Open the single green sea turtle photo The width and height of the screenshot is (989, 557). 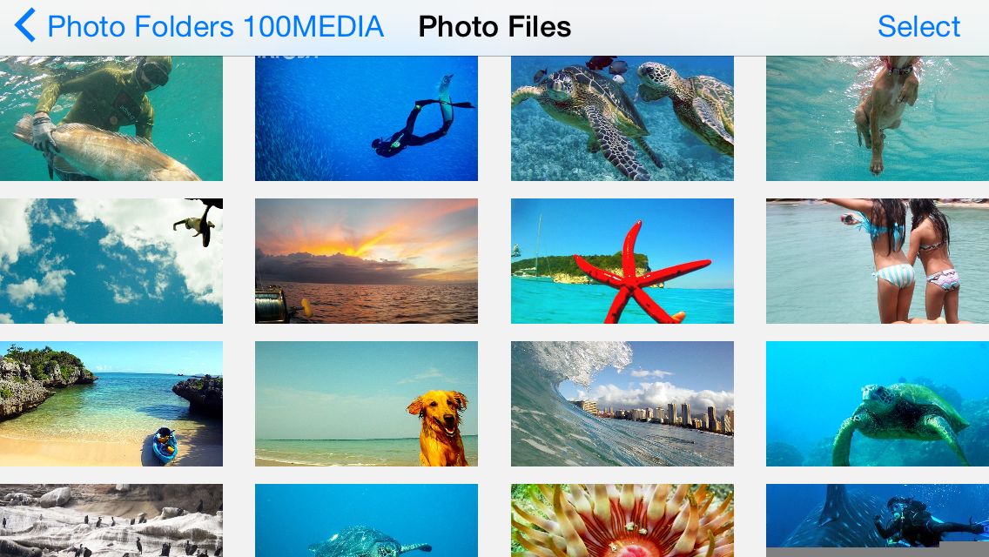coord(878,404)
